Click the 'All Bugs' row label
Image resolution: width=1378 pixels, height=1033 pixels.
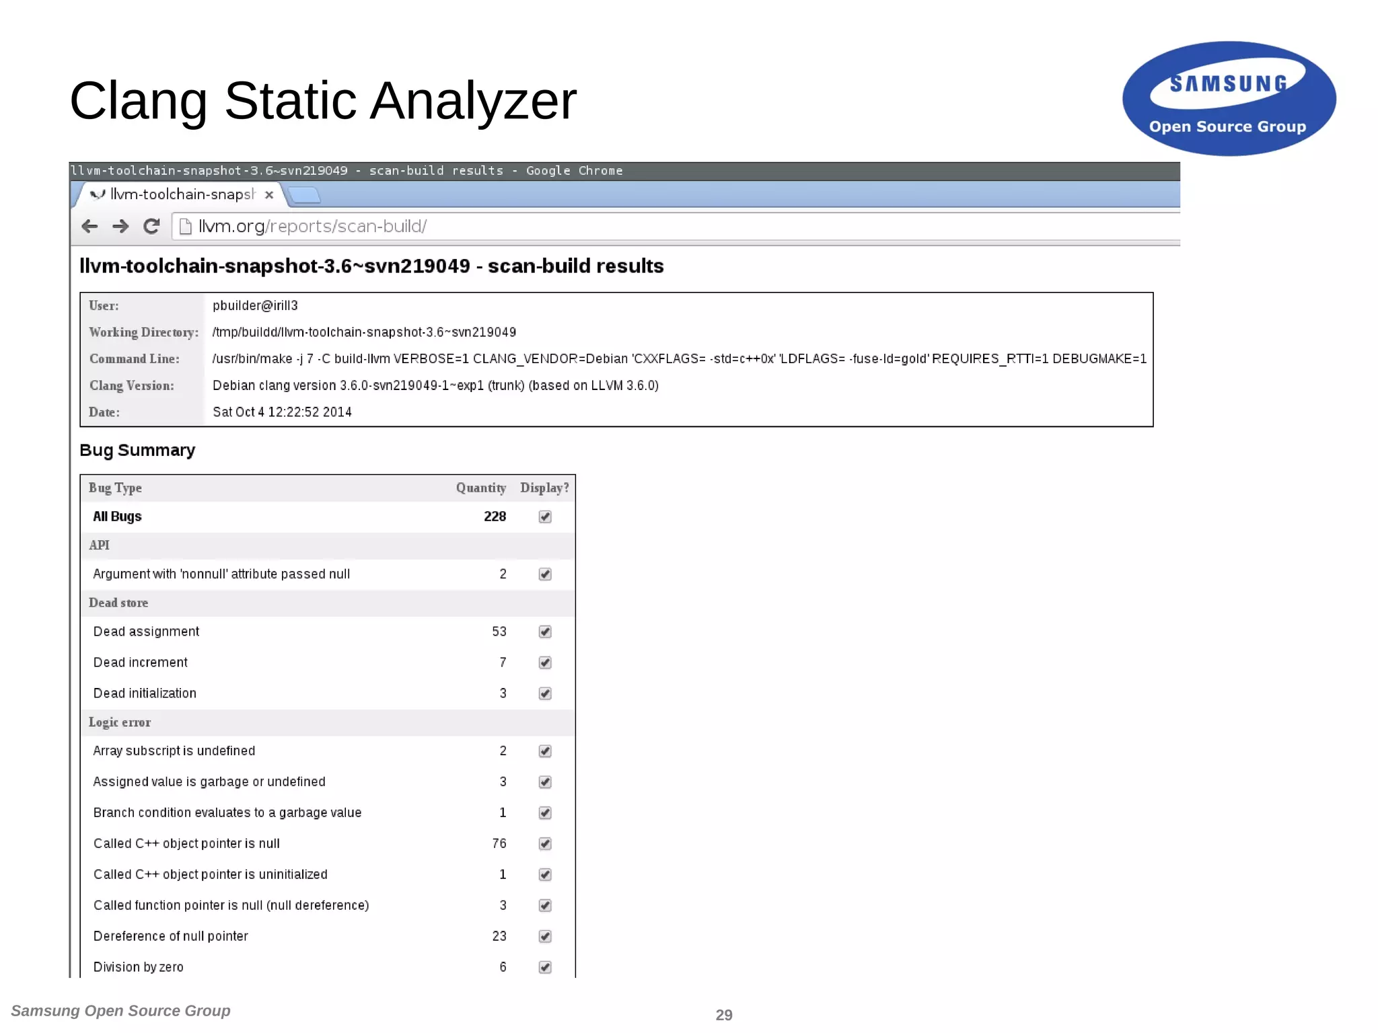pos(117,516)
